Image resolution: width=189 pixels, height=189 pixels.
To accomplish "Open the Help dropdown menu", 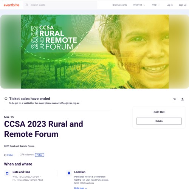I will 156,5.
